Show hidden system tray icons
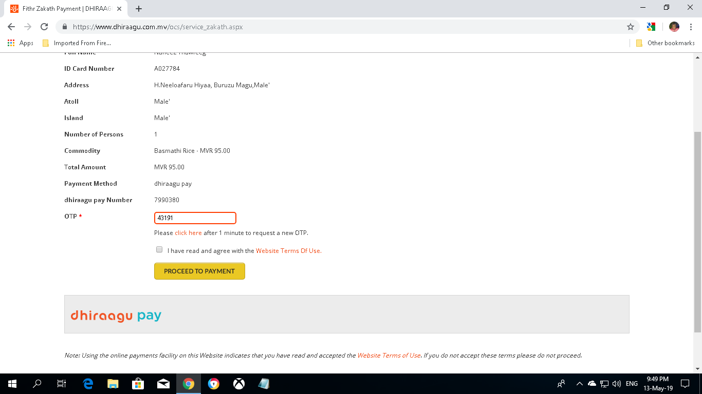 pos(580,383)
